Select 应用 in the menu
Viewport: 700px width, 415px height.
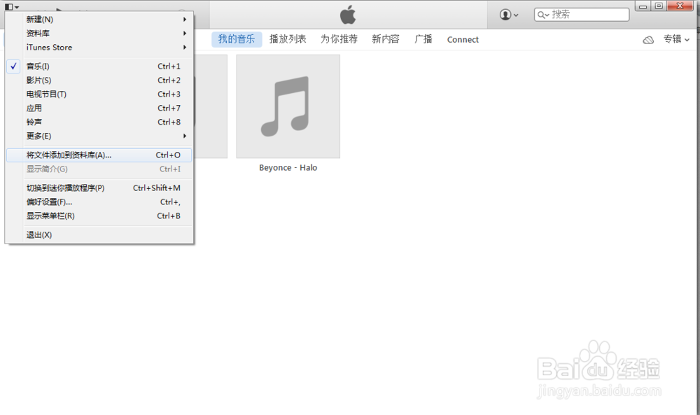[99, 108]
